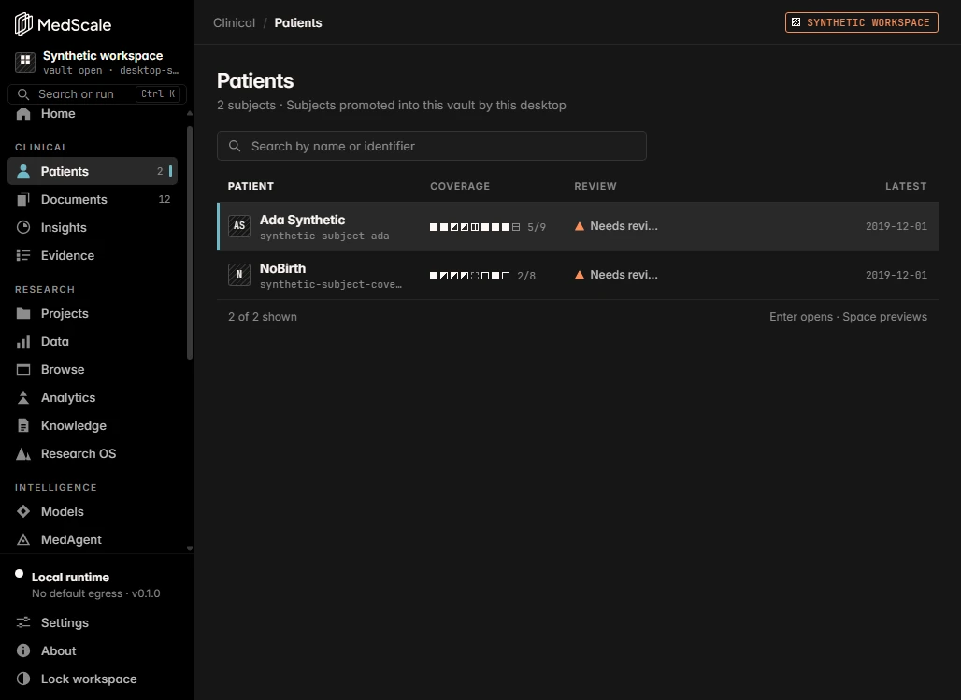Click the Models diamond icon
The width and height of the screenshot is (961, 700).
point(23,511)
